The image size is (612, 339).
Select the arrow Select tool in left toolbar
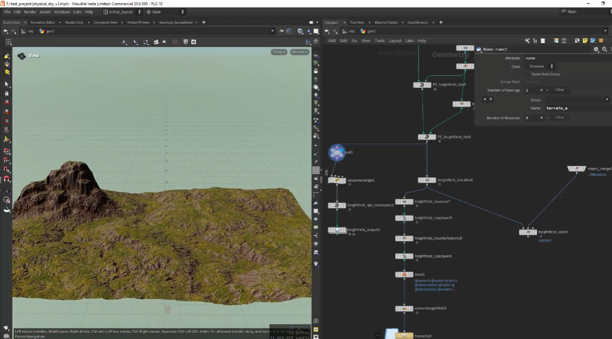7,84
